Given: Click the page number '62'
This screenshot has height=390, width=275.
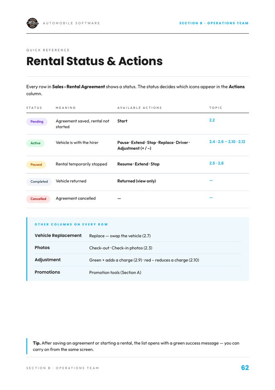Looking at the screenshot, I should pyautogui.click(x=245, y=368).
